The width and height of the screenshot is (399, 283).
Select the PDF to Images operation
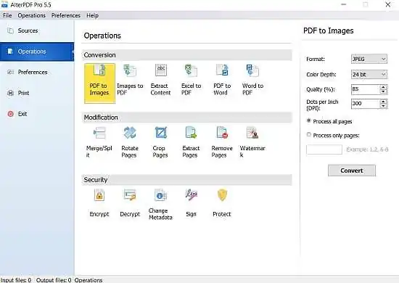(99, 83)
